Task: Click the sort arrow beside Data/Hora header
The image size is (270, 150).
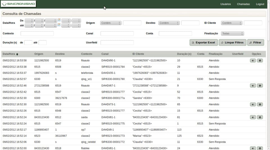Action: [x=17, y=54]
